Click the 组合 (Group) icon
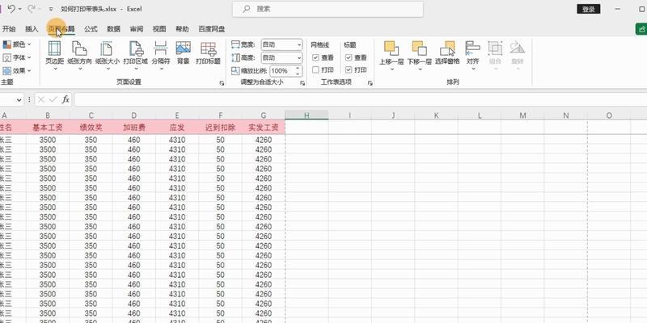This screenshot has height=323, width=647. coord(495,48)
